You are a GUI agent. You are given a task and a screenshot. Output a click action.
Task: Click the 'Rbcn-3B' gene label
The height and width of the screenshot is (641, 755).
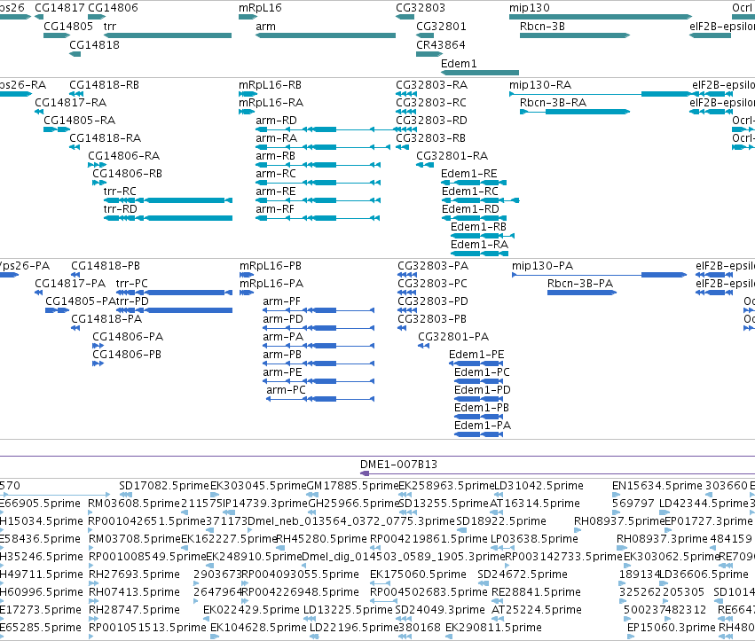click(x=542, y=27)
